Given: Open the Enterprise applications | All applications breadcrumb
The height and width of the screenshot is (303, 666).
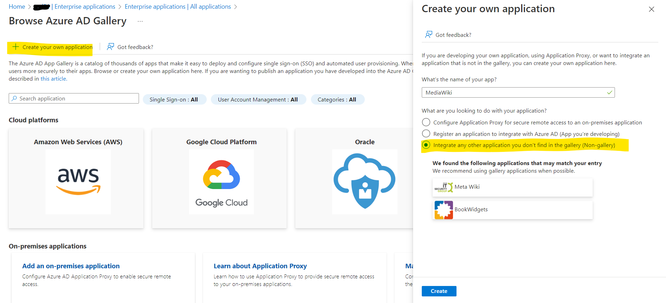Looking at the screenshot, I should click(178, 7).
